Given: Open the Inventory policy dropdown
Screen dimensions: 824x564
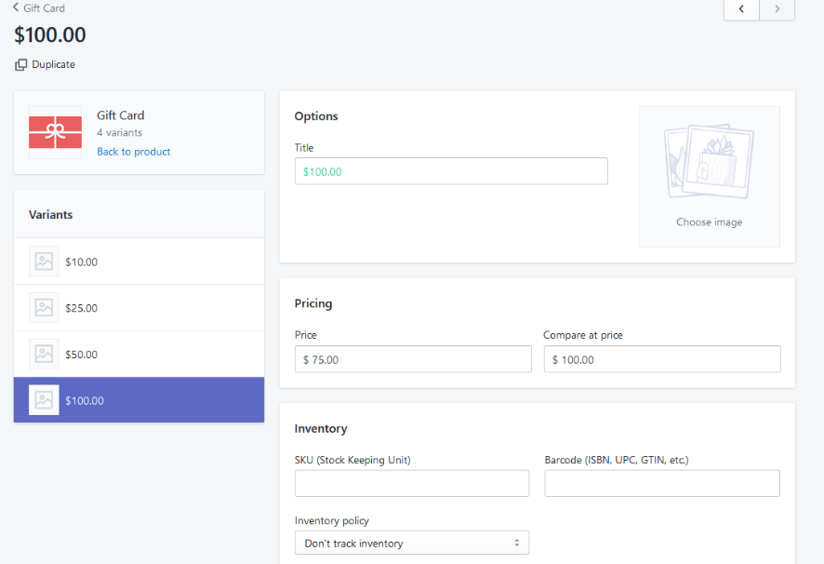Looking at the screenshot, I should [x=411, y=543].
